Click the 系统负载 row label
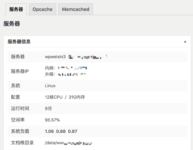This screenshot has width=193, height=150. pyautogui.click(x=20, y=131)
